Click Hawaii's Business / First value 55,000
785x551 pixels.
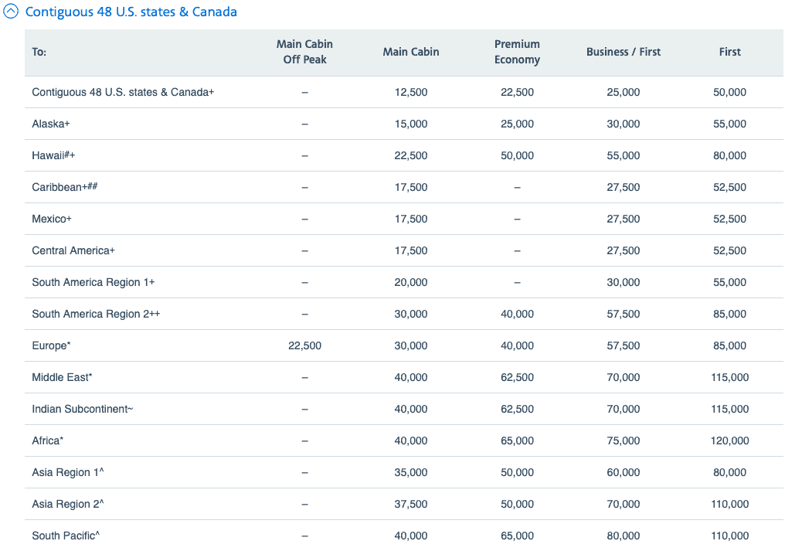pos(624,155)
